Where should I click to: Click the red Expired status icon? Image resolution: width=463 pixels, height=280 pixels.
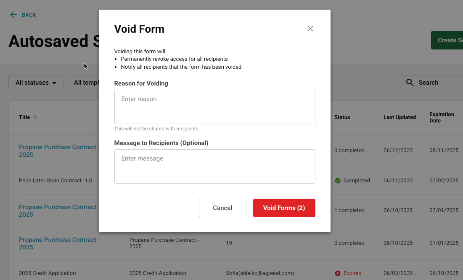[338, 273]
